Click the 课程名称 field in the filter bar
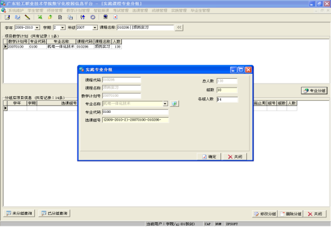The image size is (331, 227). point(145,28)
